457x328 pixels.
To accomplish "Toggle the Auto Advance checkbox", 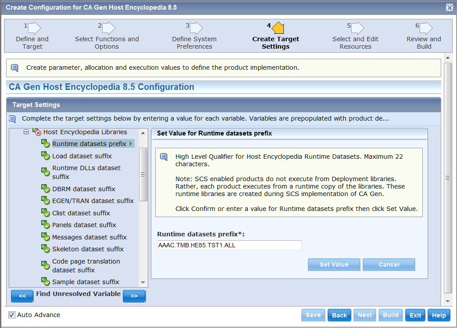I will coord(12,315).
